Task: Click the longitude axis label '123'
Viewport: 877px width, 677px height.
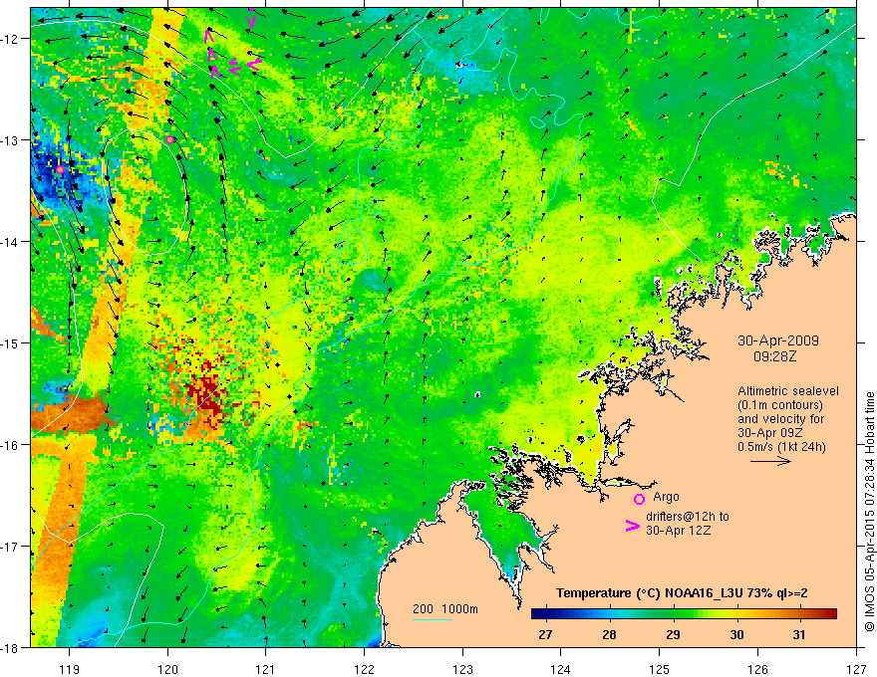Action: (x=462, y=669)
